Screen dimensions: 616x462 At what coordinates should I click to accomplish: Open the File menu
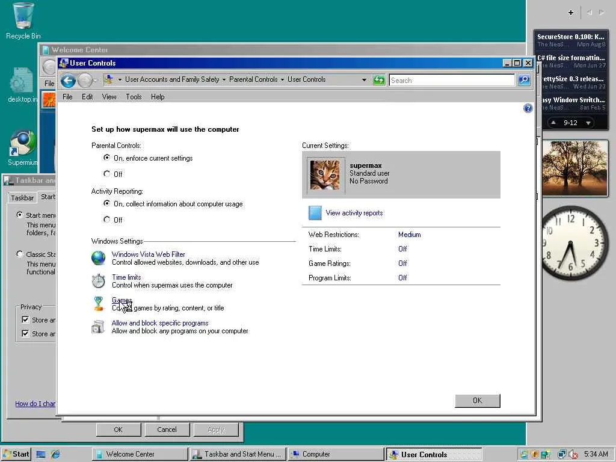click(67, 97)
